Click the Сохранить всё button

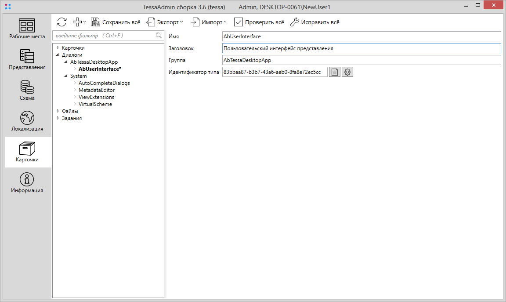pos(116,22)
